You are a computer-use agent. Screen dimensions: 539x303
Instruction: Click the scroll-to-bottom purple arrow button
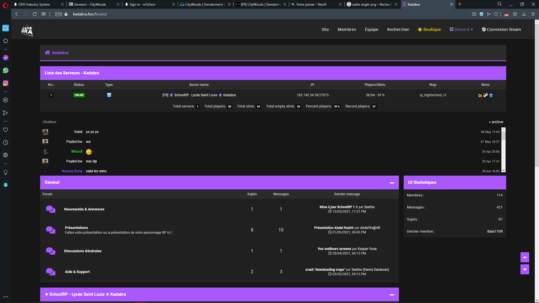click(525, 269)
